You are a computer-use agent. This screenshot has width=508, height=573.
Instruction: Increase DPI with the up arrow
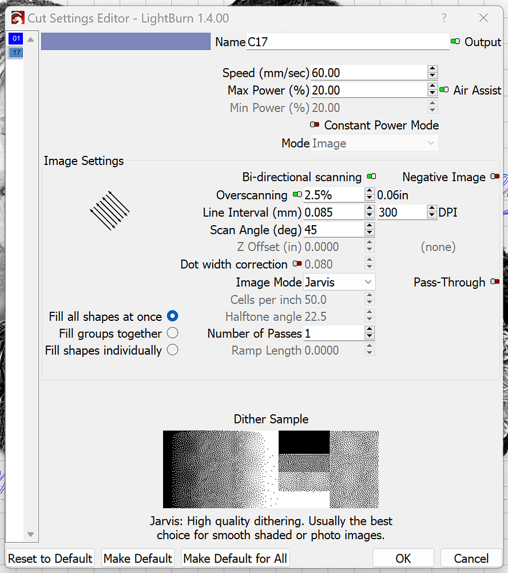coord(433,209)
